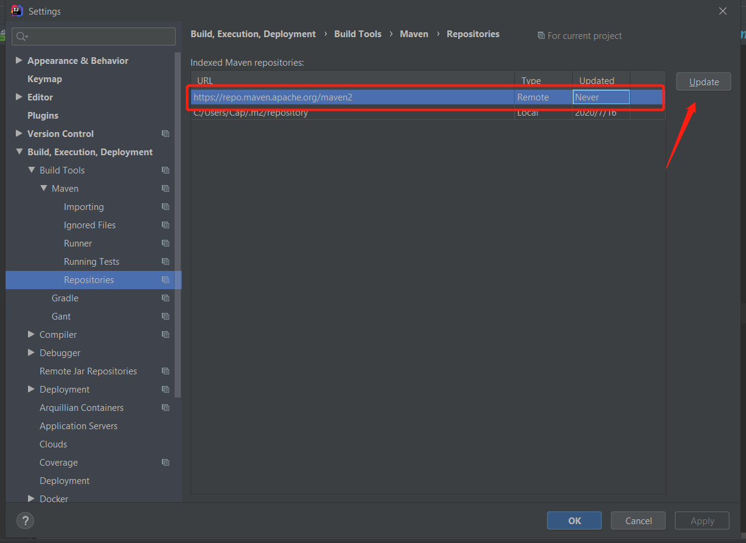Click project-level icon beside Running Tests
Screen dimensions: 746x543
[166, 262]
